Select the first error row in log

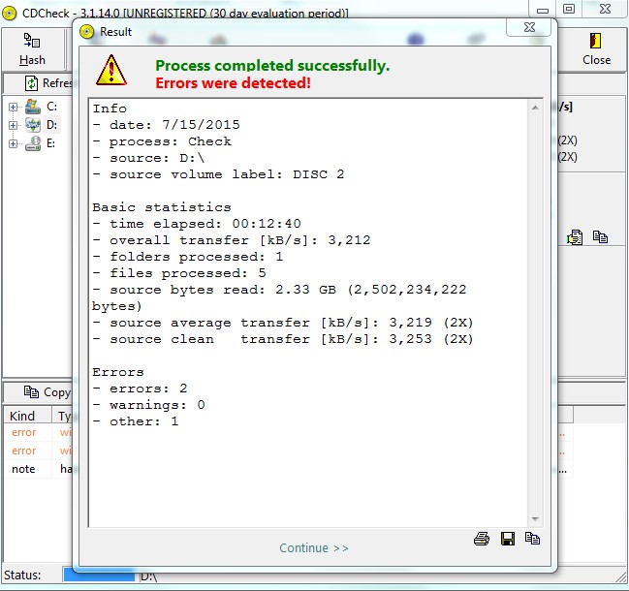24,433
